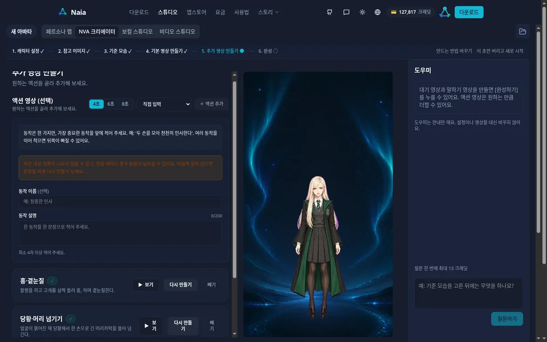Click the 127,817 크레딧 balance badge
Screen dimensions: 547x342
tap(411, 12)
